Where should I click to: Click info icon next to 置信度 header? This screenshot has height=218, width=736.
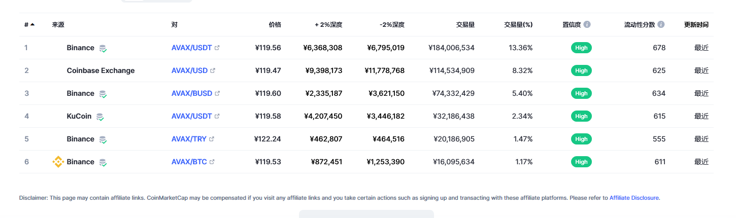(587, 24)
